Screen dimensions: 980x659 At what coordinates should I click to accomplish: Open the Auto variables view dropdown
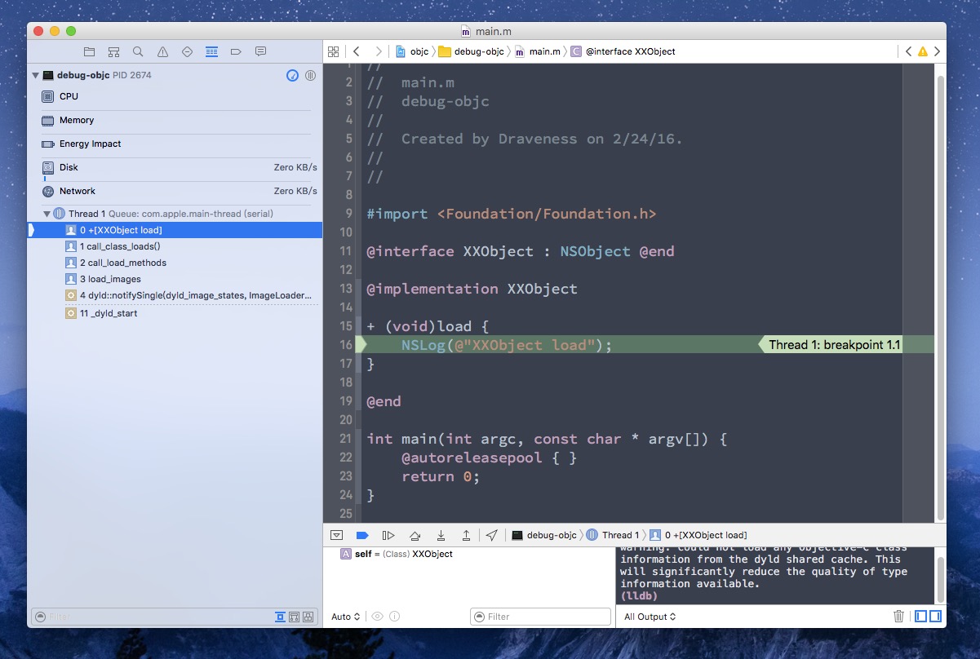pyautogui.click(x=344, y=617)
